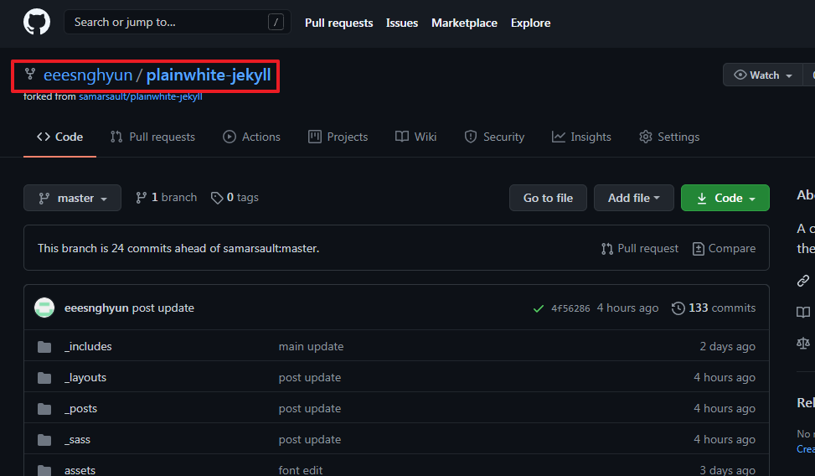Click the link icon in About sidebar
The width and height of the screenshot is (815, 476).
point(803,281)
